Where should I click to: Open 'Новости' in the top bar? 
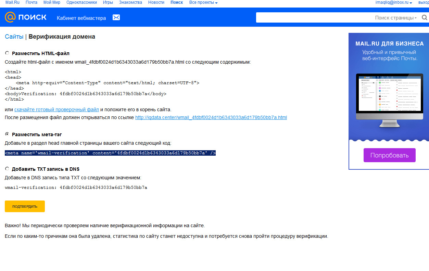click(x=156, y=2)
